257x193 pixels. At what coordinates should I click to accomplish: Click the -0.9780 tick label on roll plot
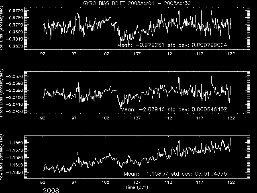click(x=14, y=18)
